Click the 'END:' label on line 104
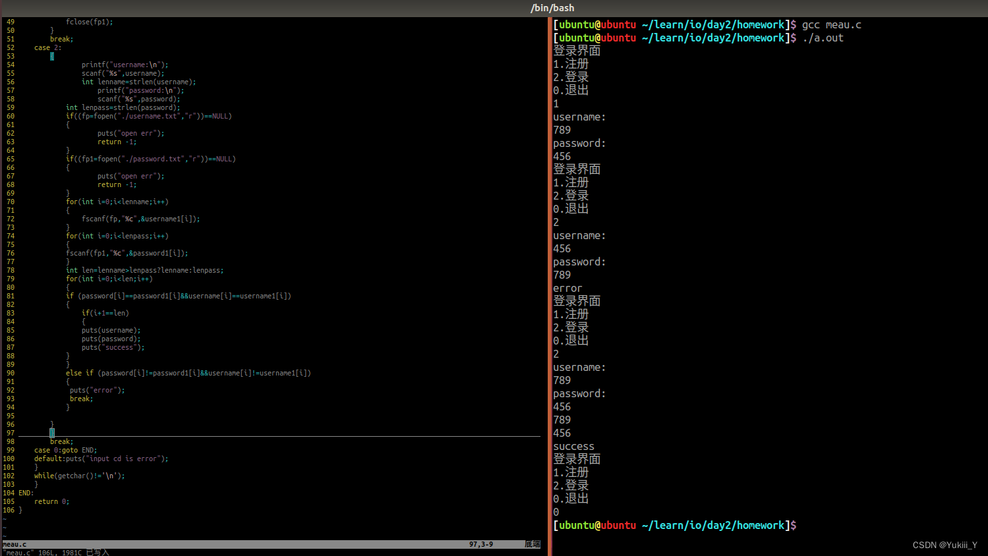 26,493
